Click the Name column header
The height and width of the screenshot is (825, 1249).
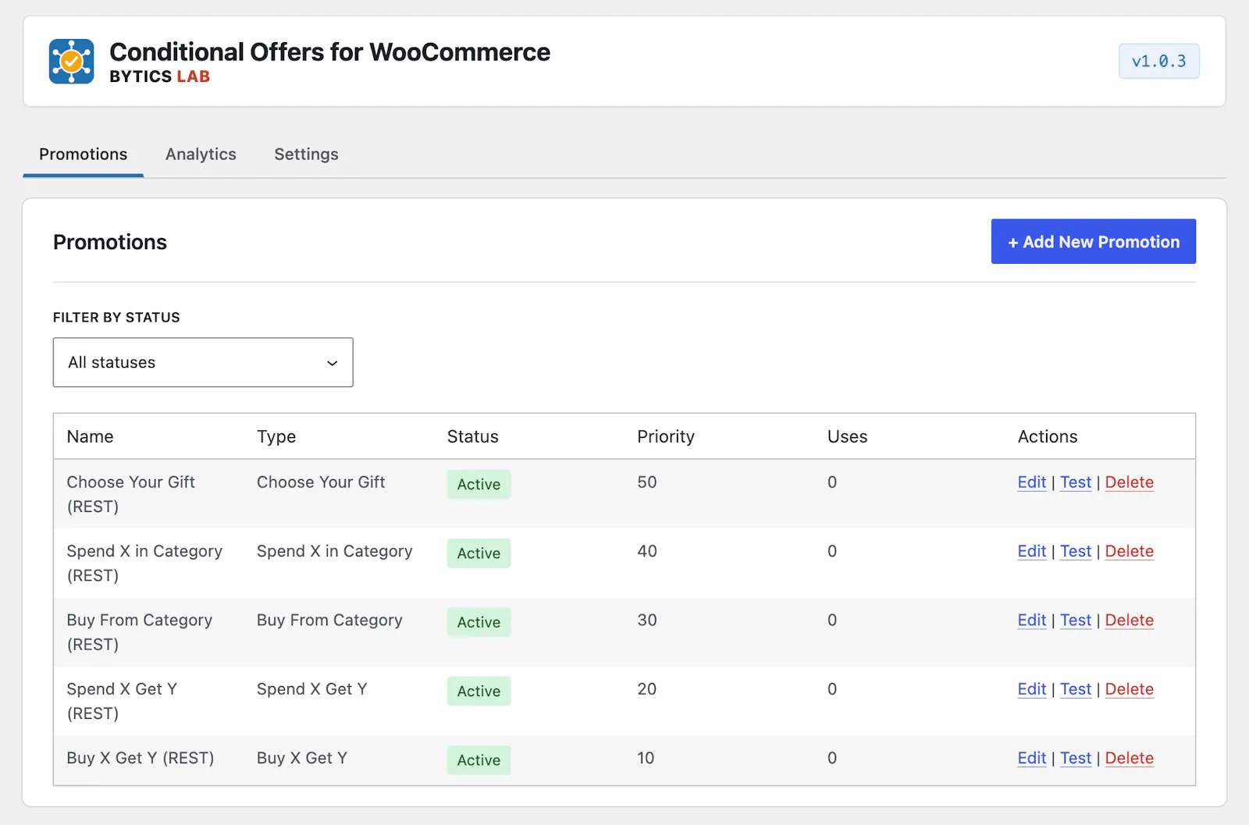[x=90, y=436]
